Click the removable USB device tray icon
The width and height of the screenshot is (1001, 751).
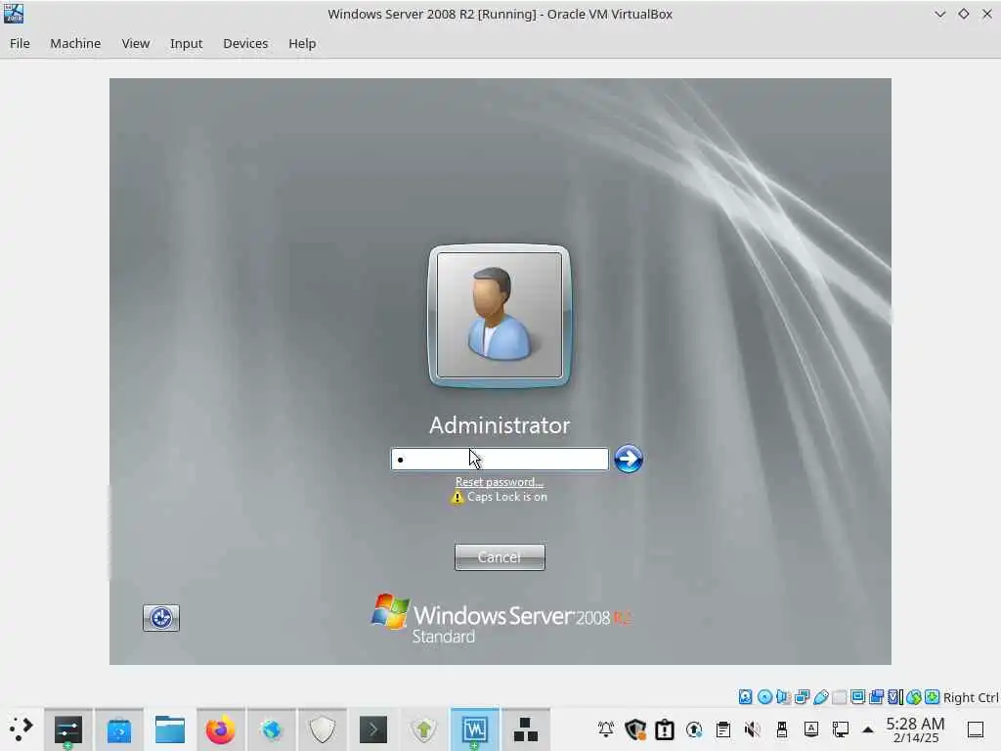[782, 729]
